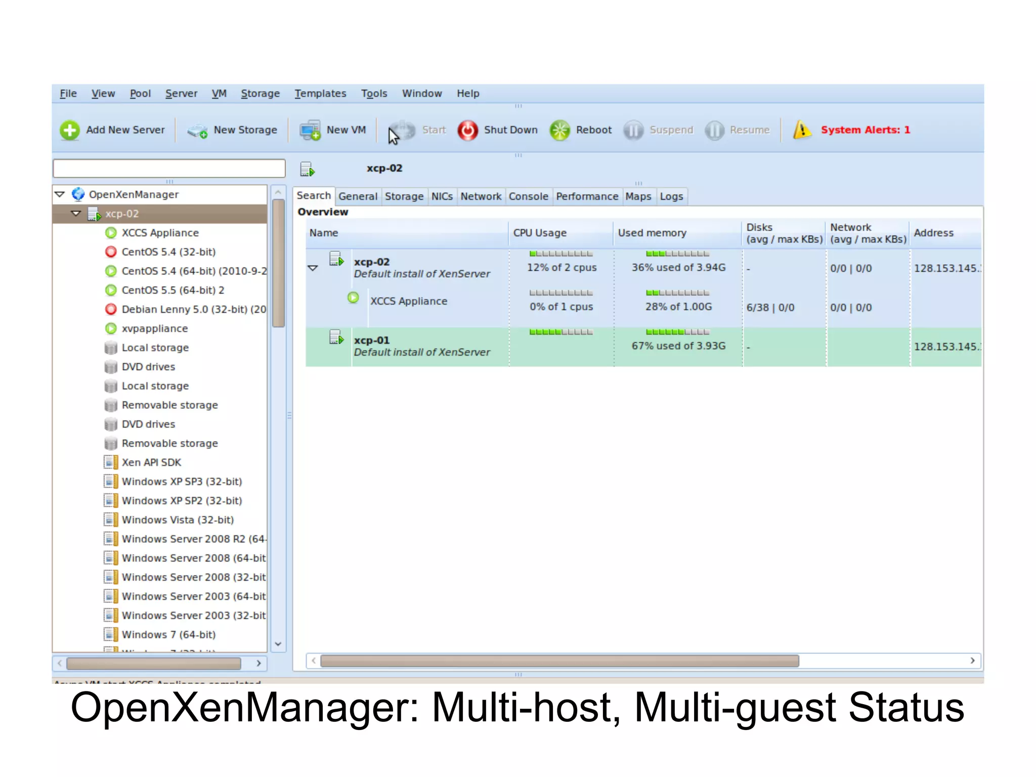Click the red Shut Down power icon
The height and width of the screenshot is (777, 1036).
click(x=467, y=130)
